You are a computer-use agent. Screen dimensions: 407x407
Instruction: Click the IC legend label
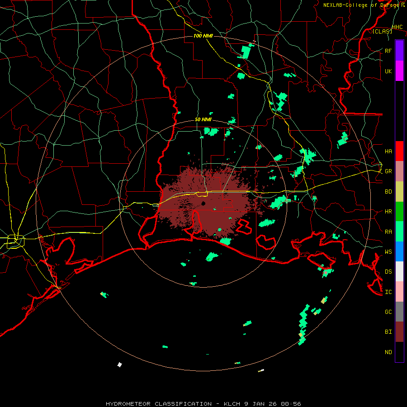388,292
